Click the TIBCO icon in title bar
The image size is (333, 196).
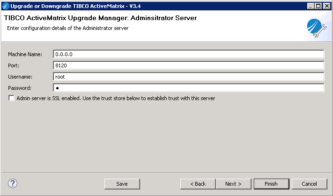point(6,6)
